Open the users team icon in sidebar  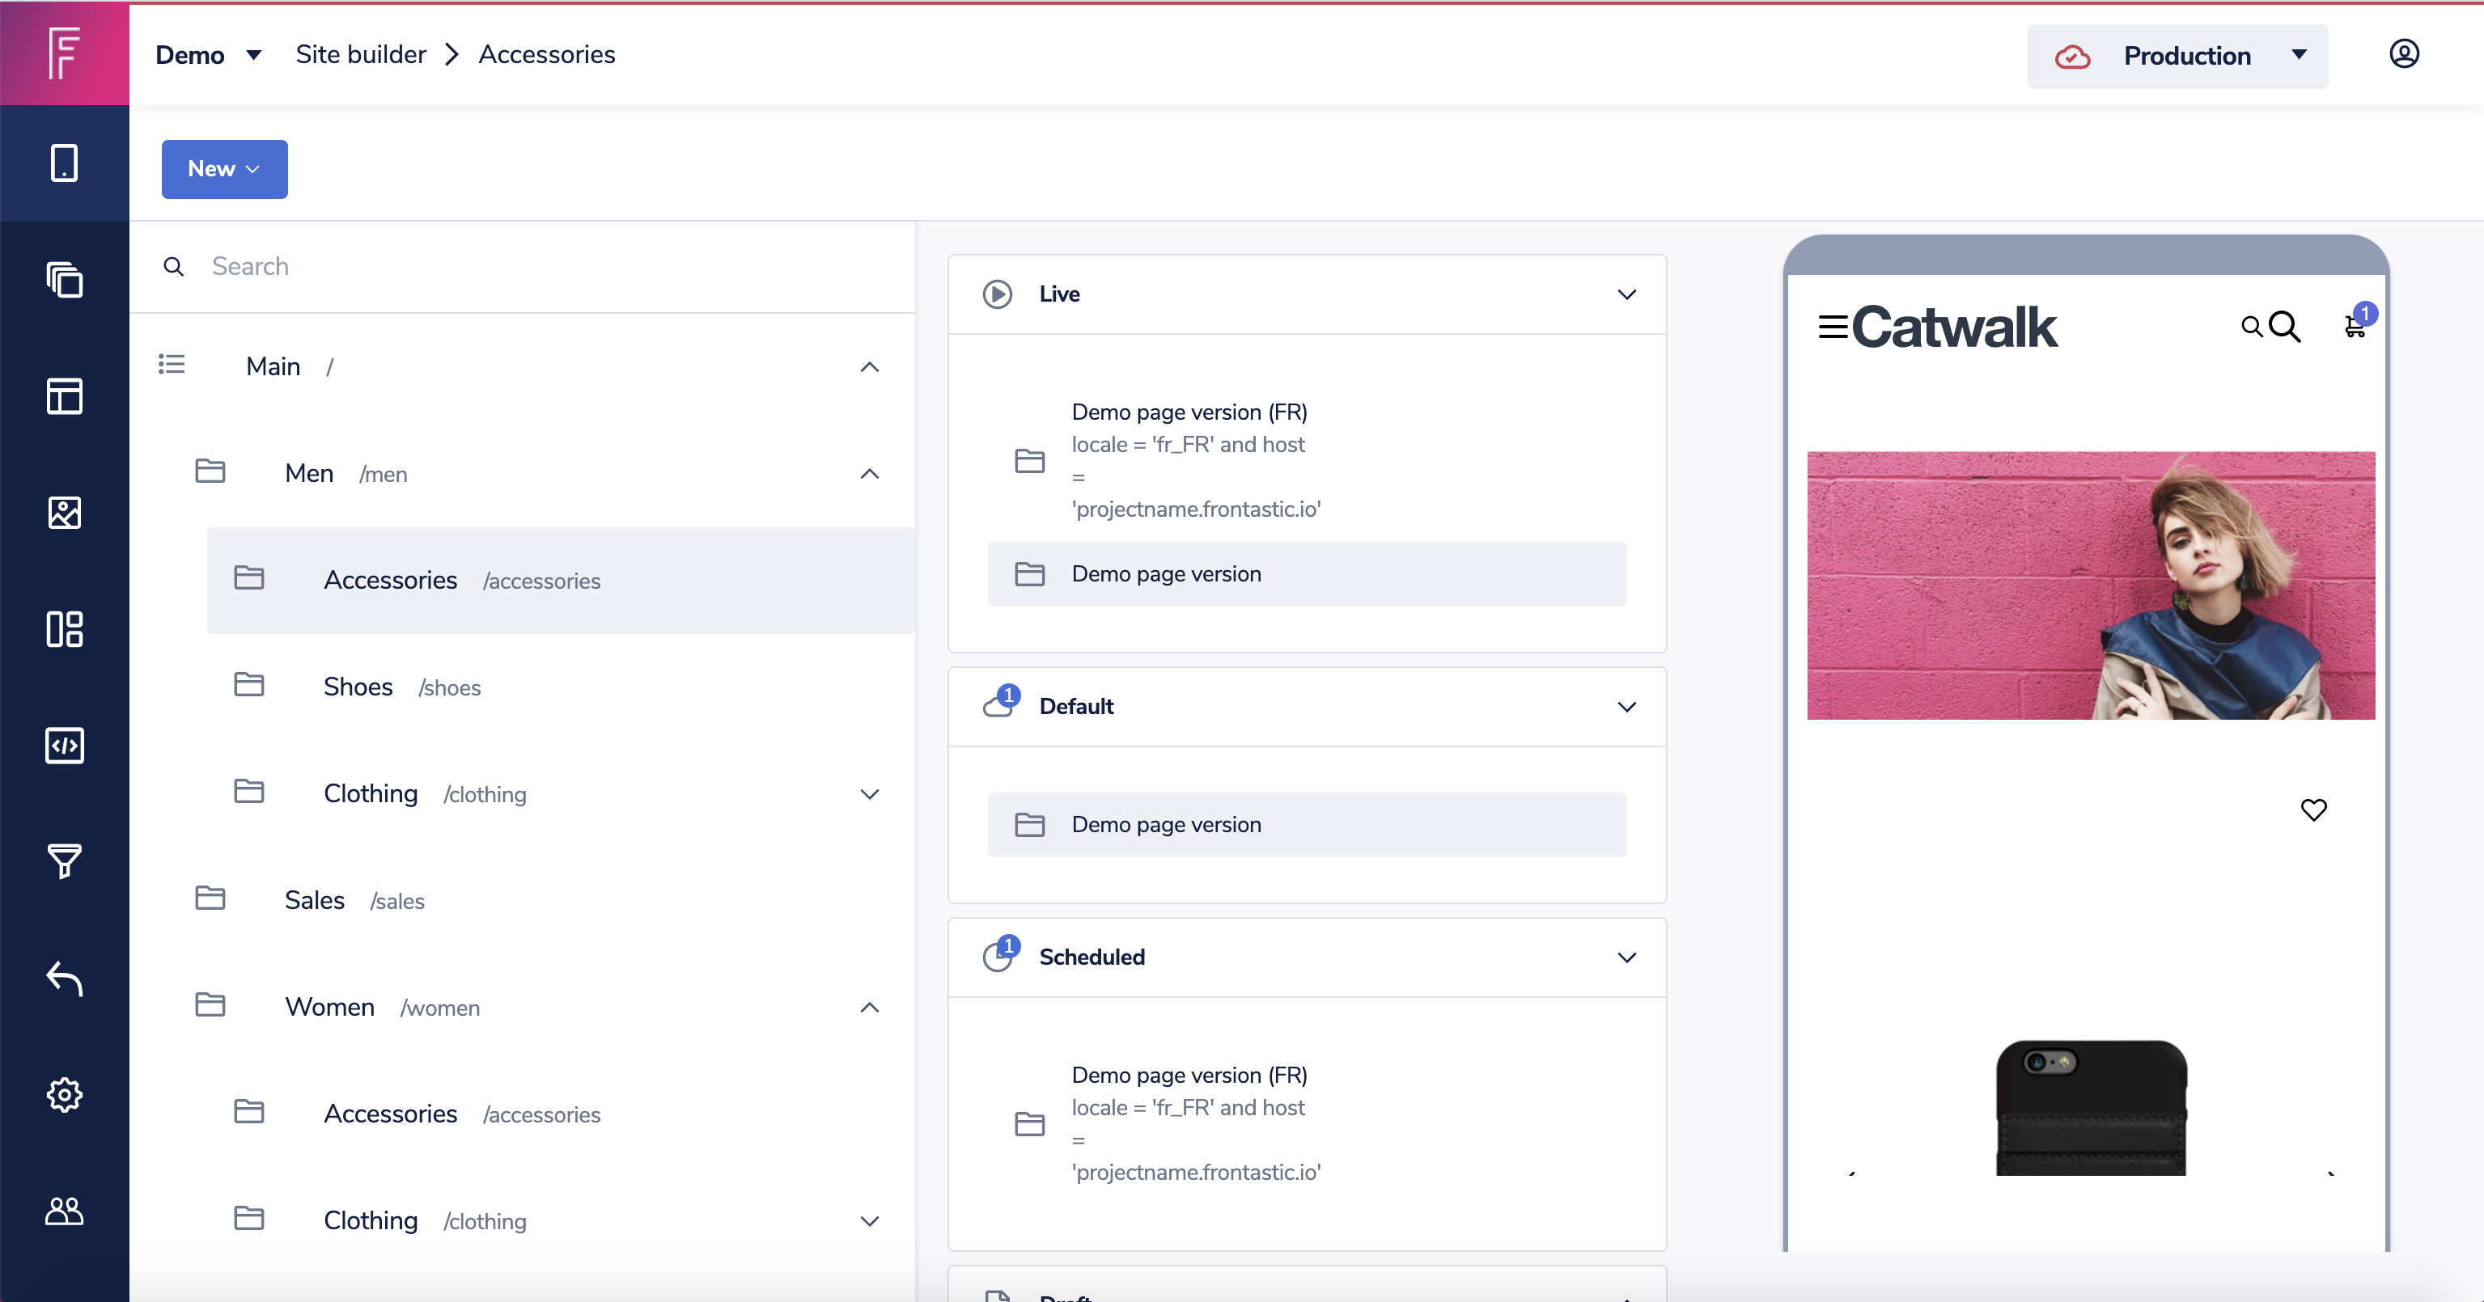click(x=65, y=1211)
